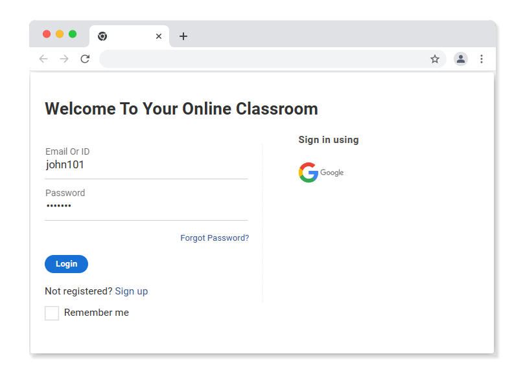Click the Email Or ID field

point(146,165)
